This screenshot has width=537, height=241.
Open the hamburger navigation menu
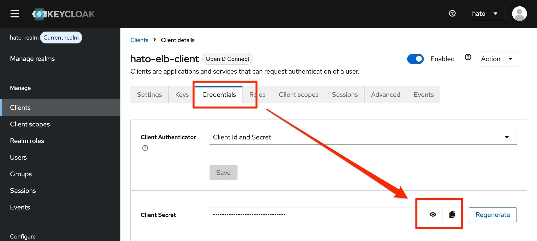point(15,14)
